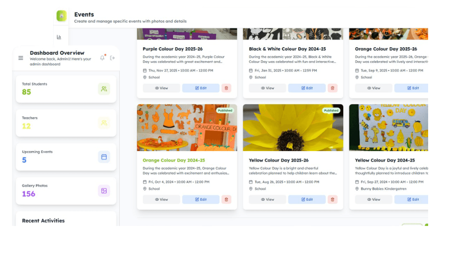Screen dimensions: 452x254
Task: Open the hamburger menu in Dashboard Overview
Action: pos(21,58)
